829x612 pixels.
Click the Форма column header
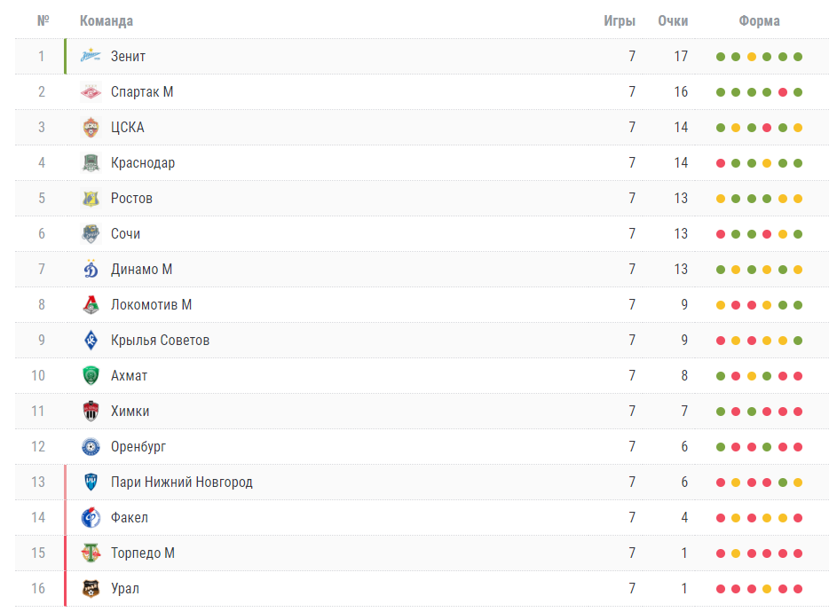[759, 21]
